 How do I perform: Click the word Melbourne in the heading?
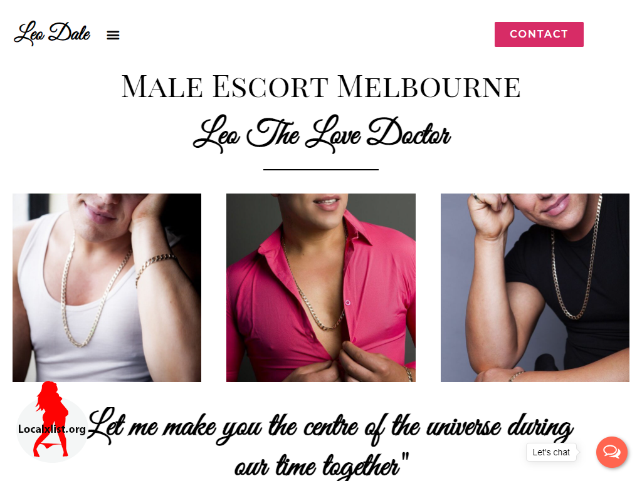[x=429, y=86]
